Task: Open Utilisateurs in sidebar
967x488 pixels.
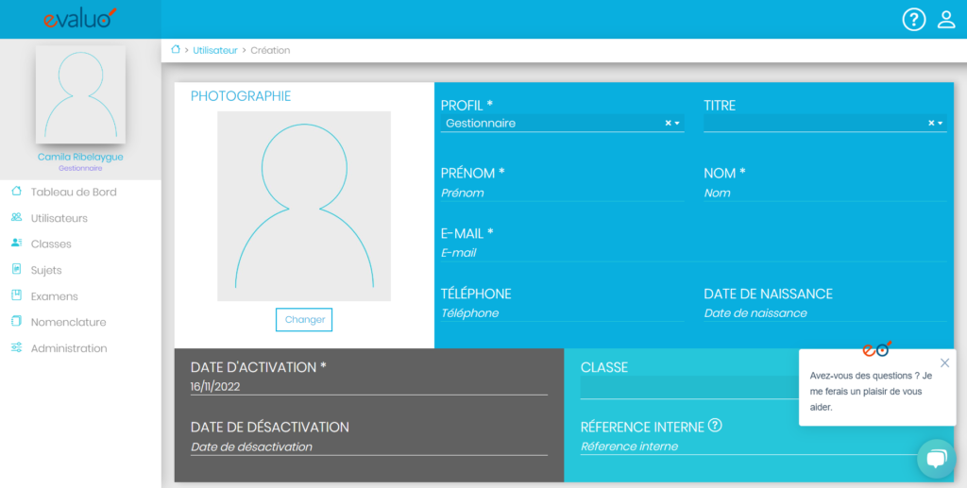Action: [x=59, y=218]
